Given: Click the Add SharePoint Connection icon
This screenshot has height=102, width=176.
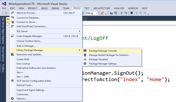Looking at the screenshot, I should [x=12, y=26].
